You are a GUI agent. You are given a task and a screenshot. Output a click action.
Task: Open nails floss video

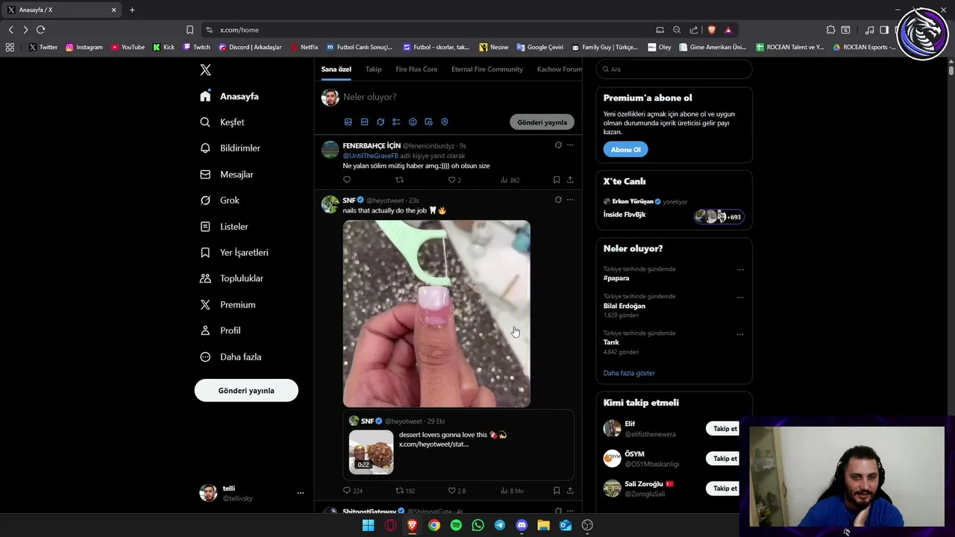(x=436, y=313)
